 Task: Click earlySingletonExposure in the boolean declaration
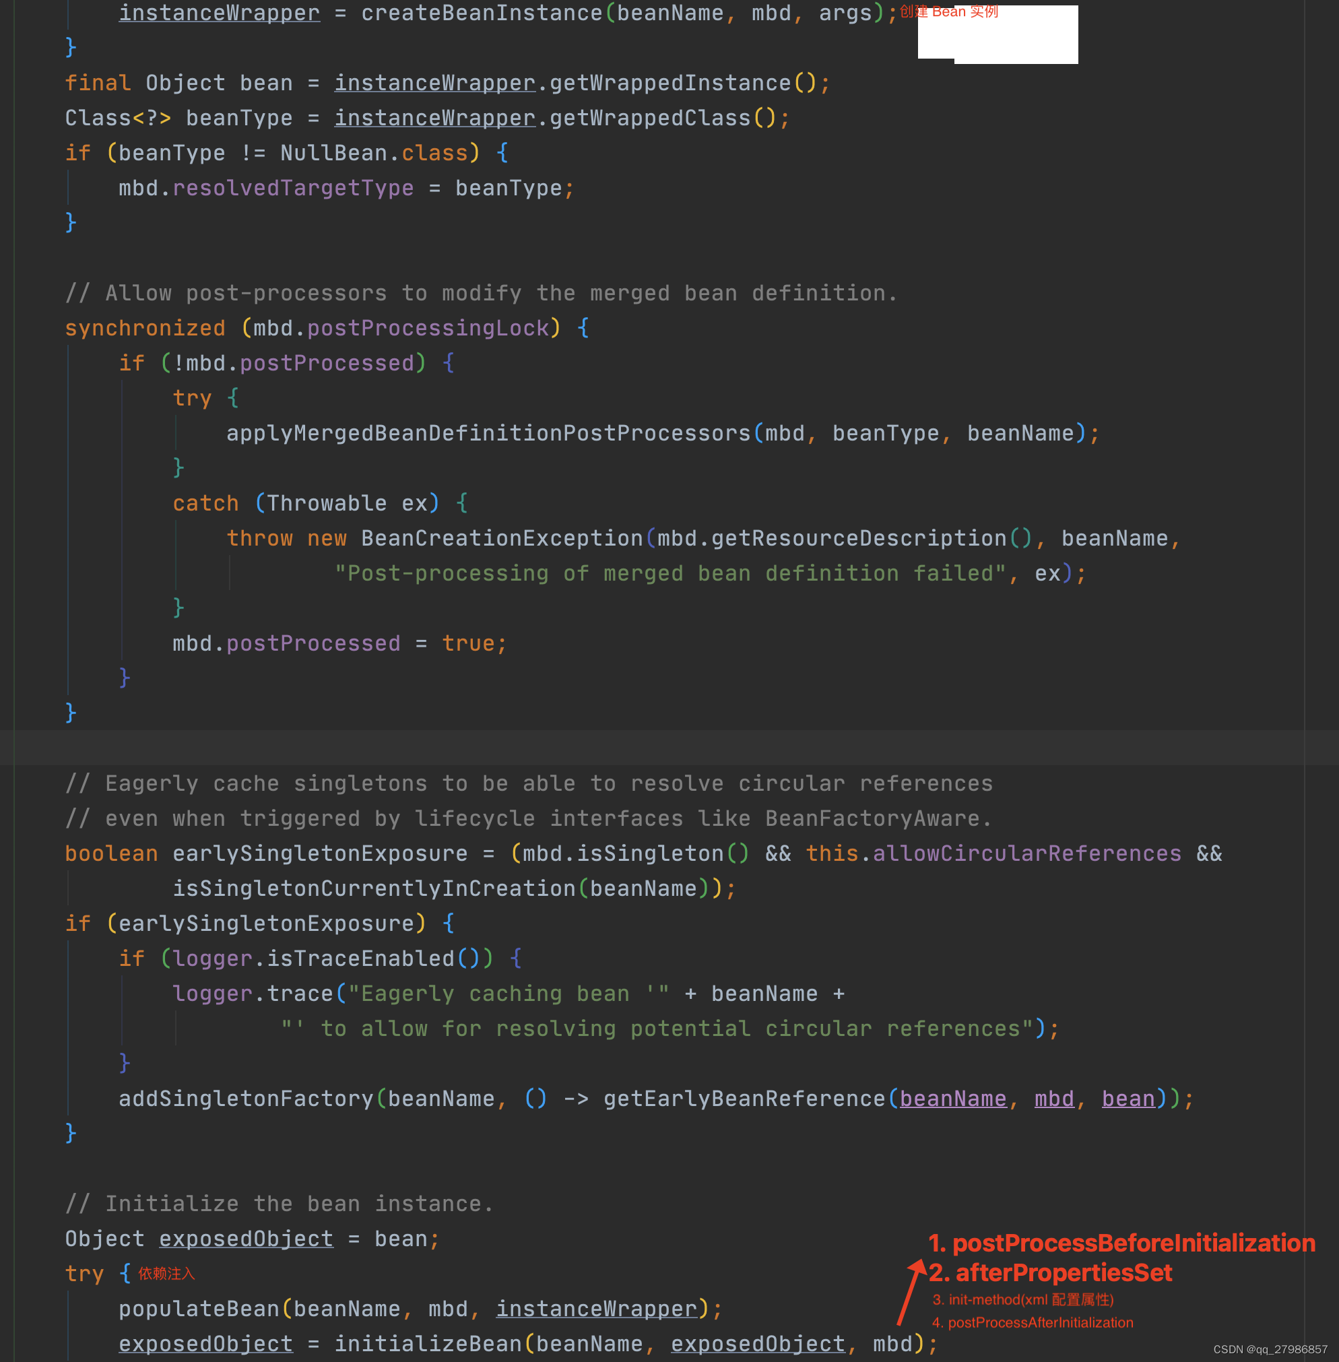pyautogui.click(x=320, y=853)
